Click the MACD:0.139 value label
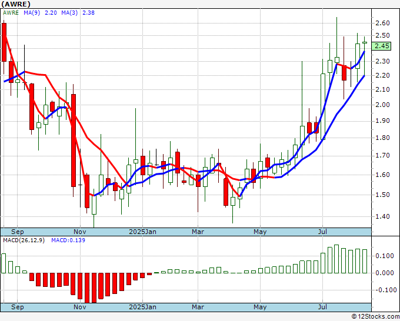400x321 pixels. point(68,240)
